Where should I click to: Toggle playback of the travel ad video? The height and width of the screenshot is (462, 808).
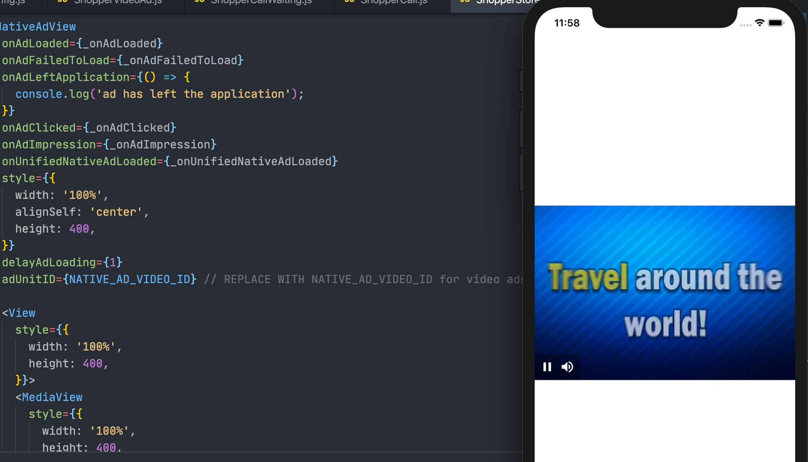click(547, 367)
